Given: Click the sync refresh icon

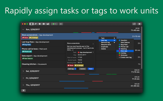Looking at the screenshot, I should pos(134,24).
